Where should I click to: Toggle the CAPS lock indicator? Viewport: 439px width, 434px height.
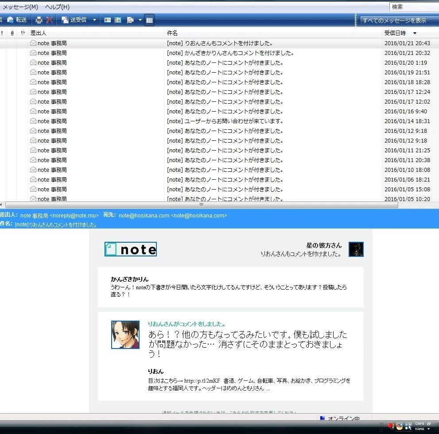coord(420,424)
